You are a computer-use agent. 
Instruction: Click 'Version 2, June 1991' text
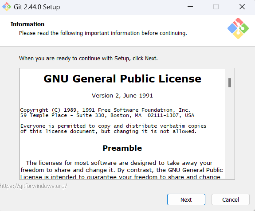(x=122, y=96)
